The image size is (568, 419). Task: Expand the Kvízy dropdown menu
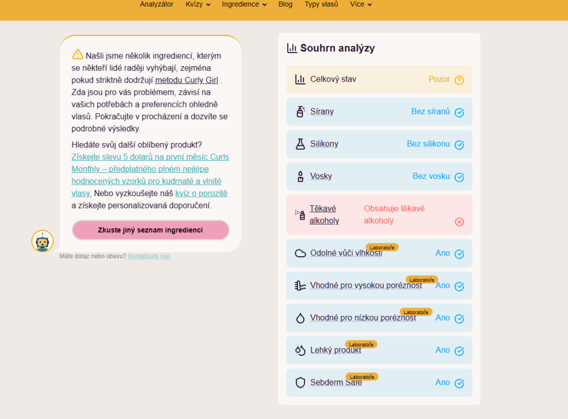pos(198,4)
